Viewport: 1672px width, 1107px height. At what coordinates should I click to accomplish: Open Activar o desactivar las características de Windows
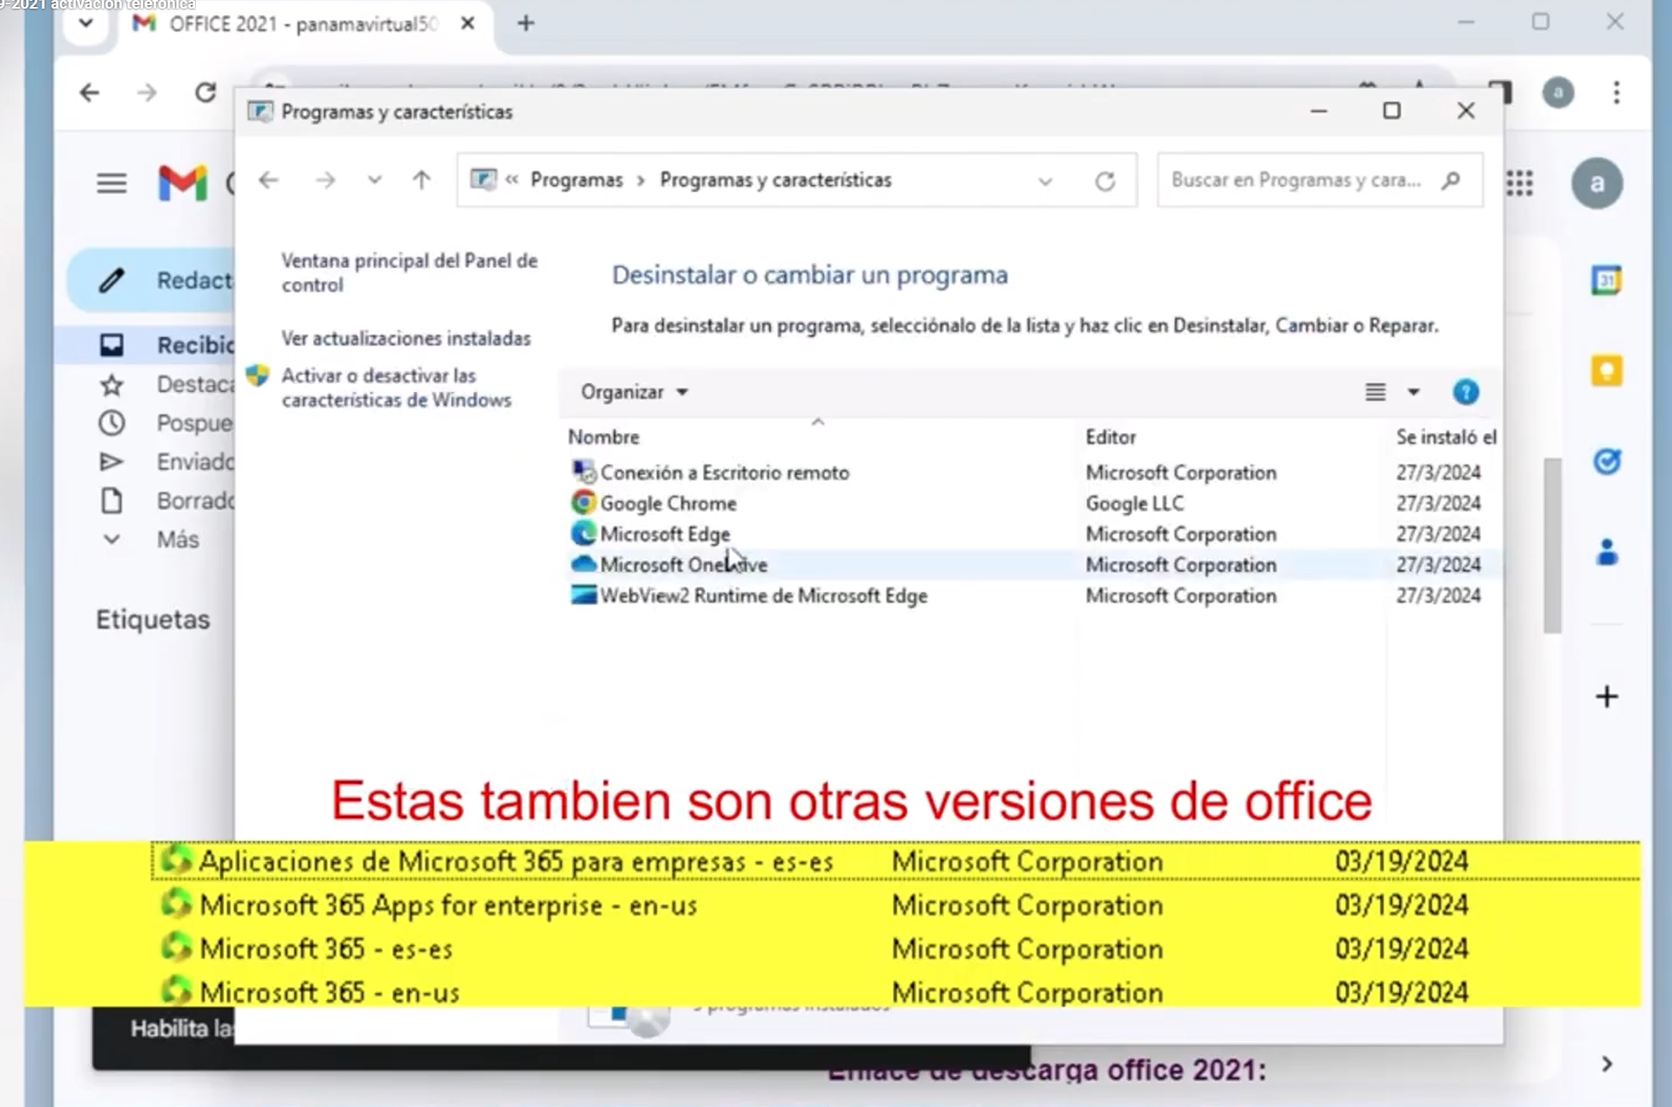tap(396, 388)
